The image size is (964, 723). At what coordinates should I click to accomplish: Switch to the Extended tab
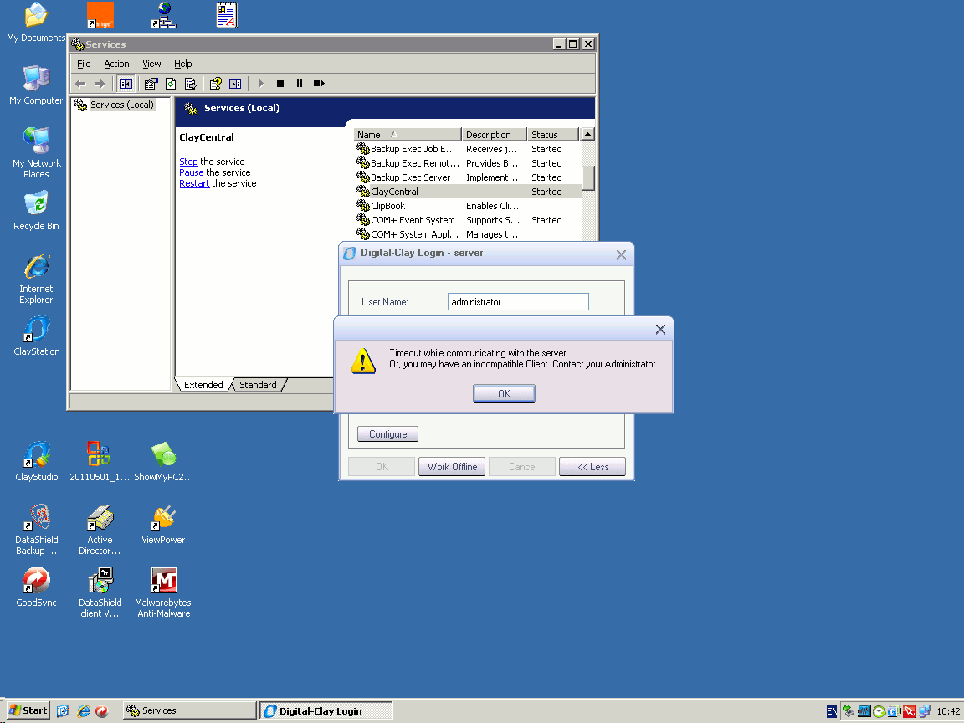tap(203, 385)
